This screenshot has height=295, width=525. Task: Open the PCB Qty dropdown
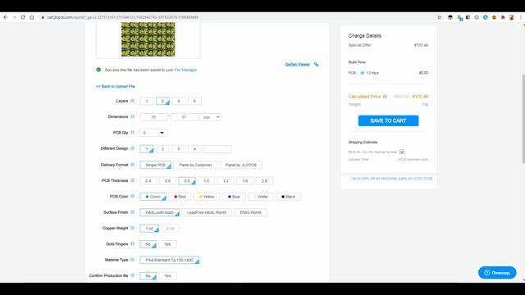(153, 133)
